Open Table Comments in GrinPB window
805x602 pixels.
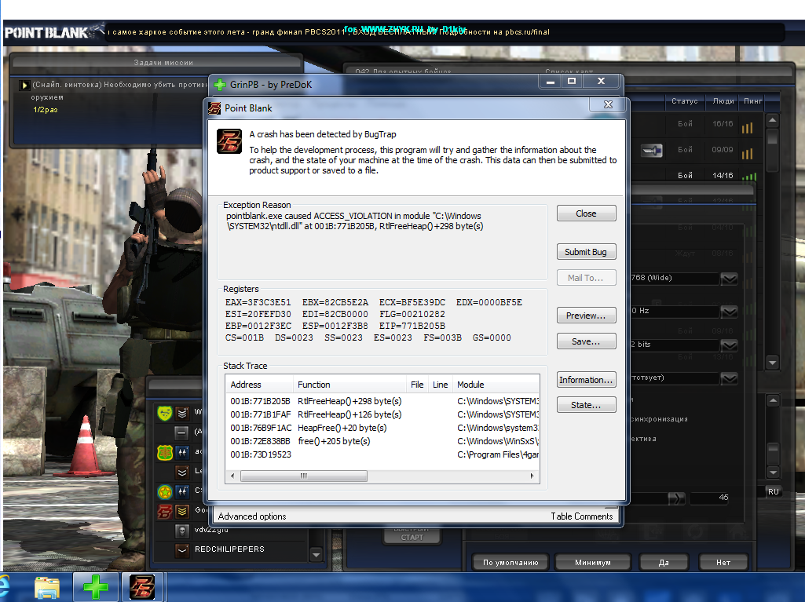[582, 516]
